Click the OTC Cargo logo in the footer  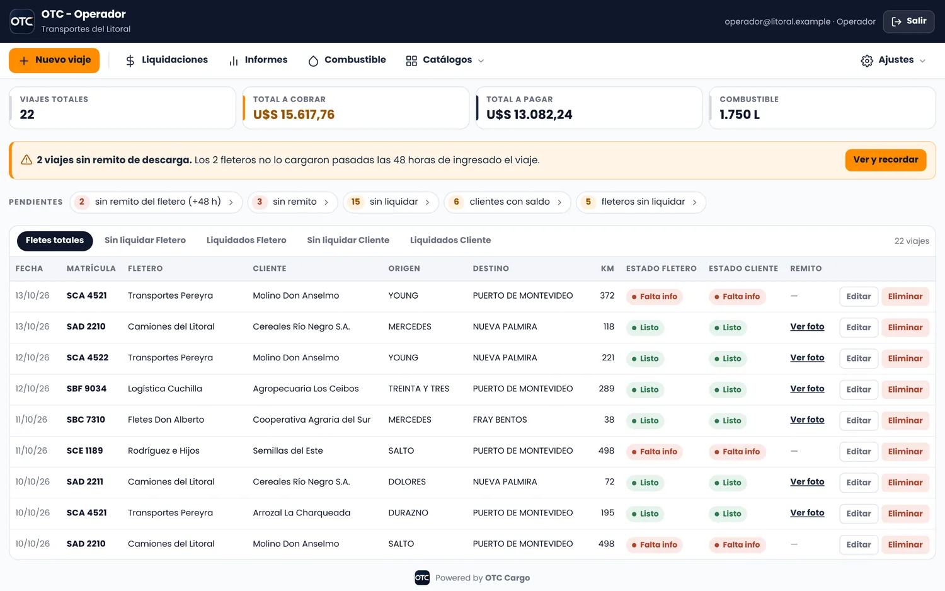point(422,578)
